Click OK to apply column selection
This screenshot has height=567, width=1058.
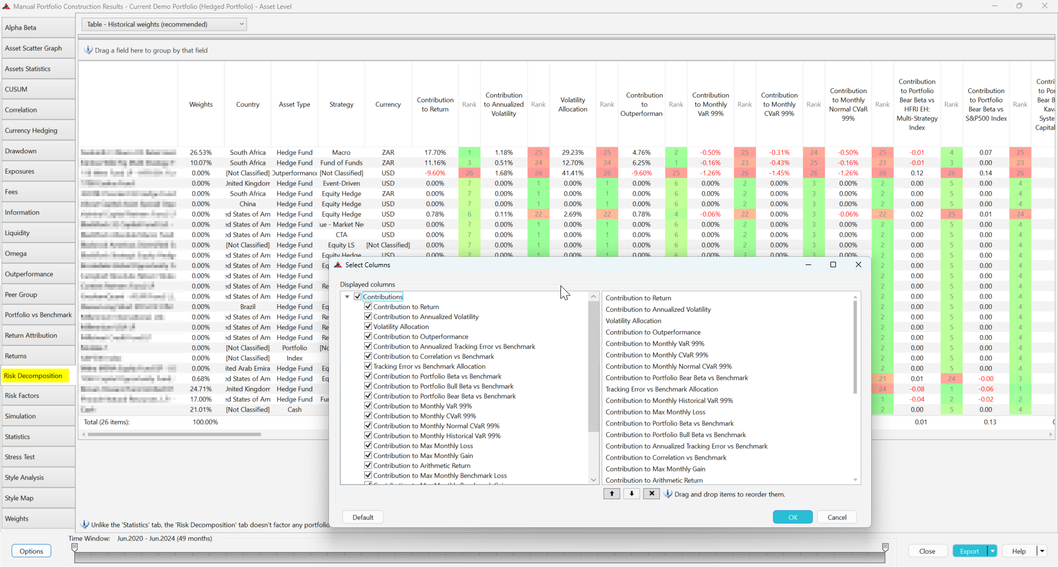click(x=792, y=517)
